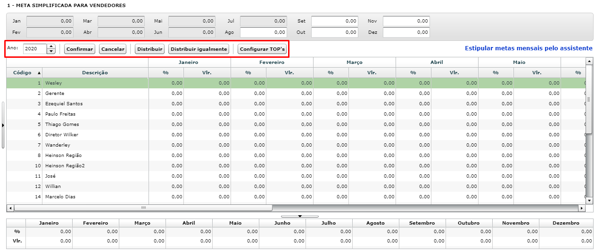Screen dimensions: 595x250
Task: Select the Heinson Região2 row
Action: 296,166
